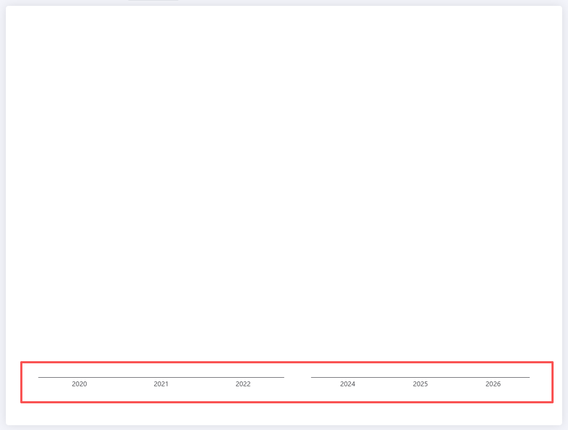Click the 2022 label on the axis

click(x=243, y=384)
